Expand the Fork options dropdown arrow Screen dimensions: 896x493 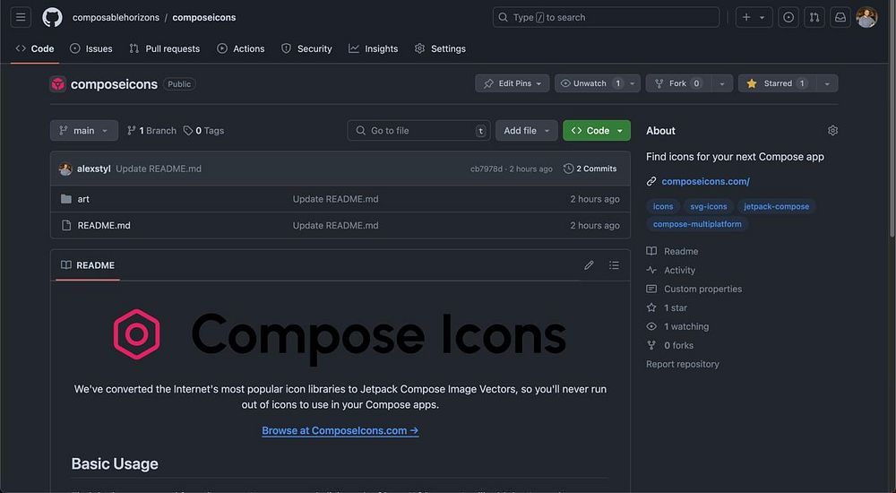point(722,83)
